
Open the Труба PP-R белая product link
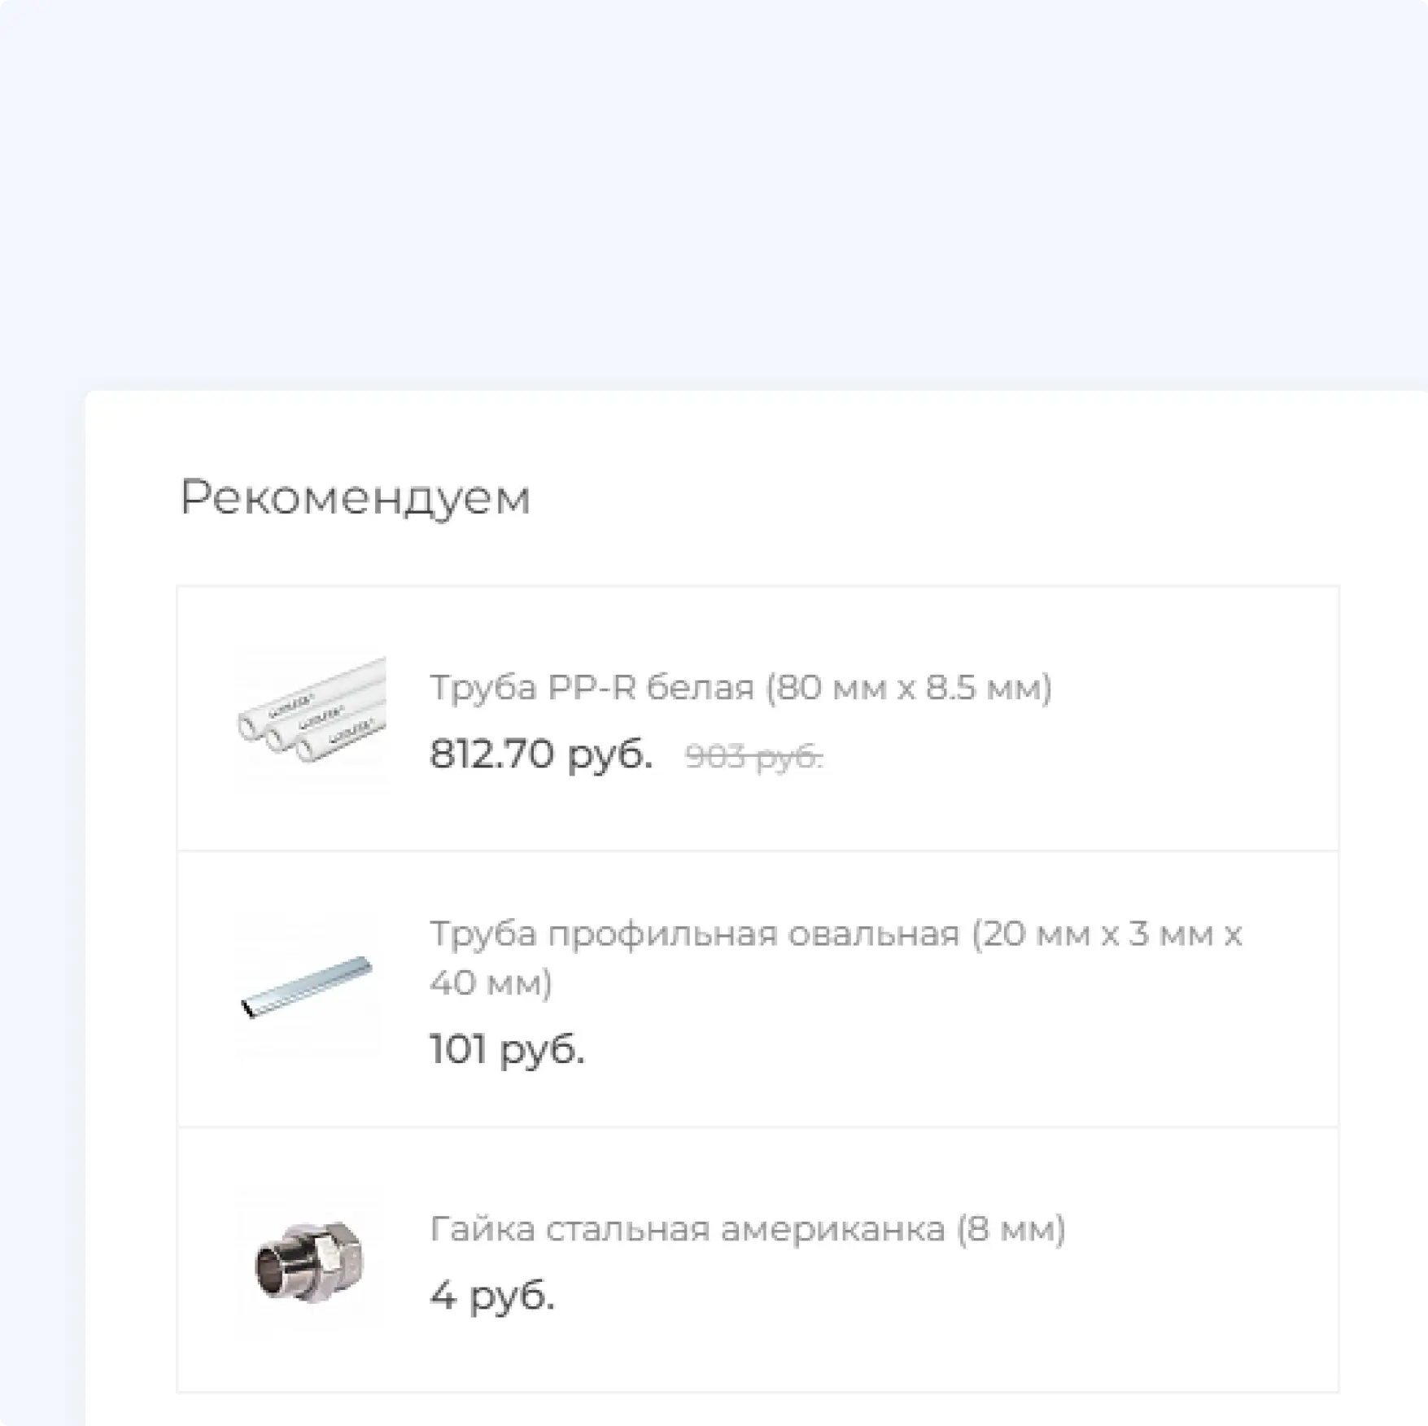[740, 688]
